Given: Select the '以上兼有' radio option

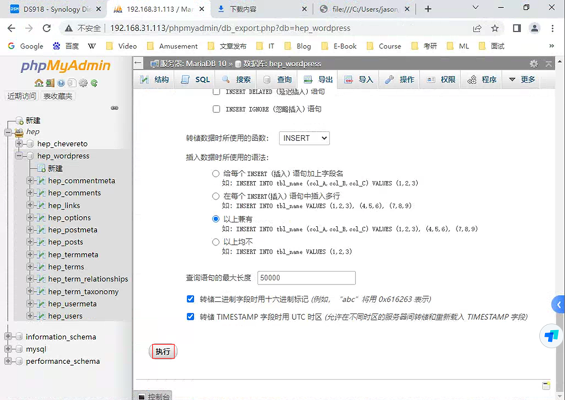Looking at the screenshot, I should pyautogui.click(x=215, y=219).
